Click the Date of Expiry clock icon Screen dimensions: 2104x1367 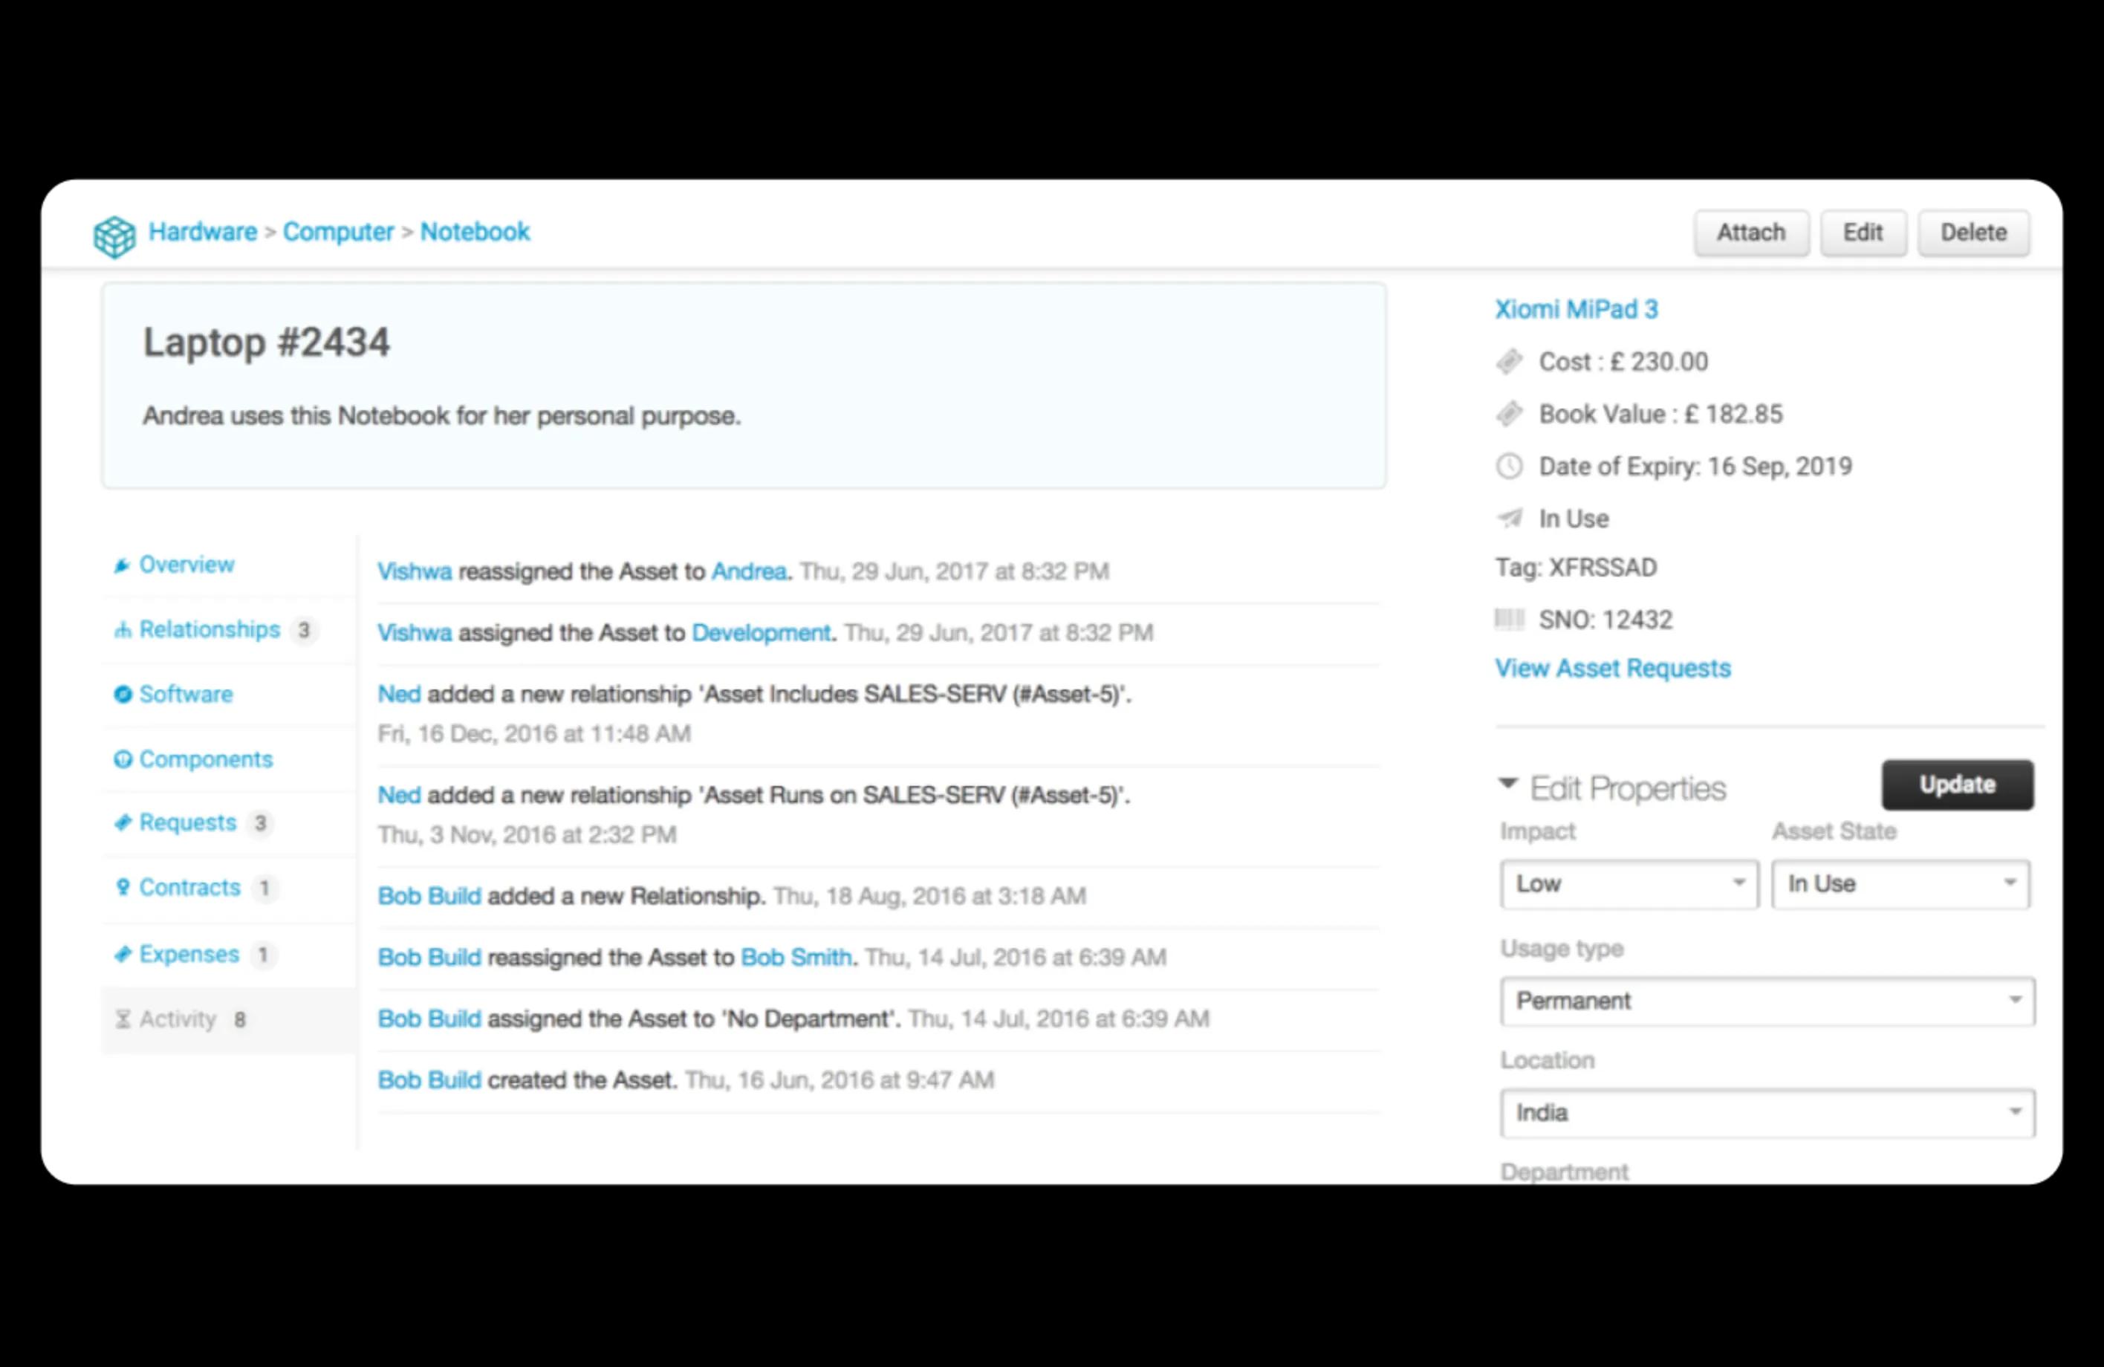pyautogui.click(x=1509, y=466)
